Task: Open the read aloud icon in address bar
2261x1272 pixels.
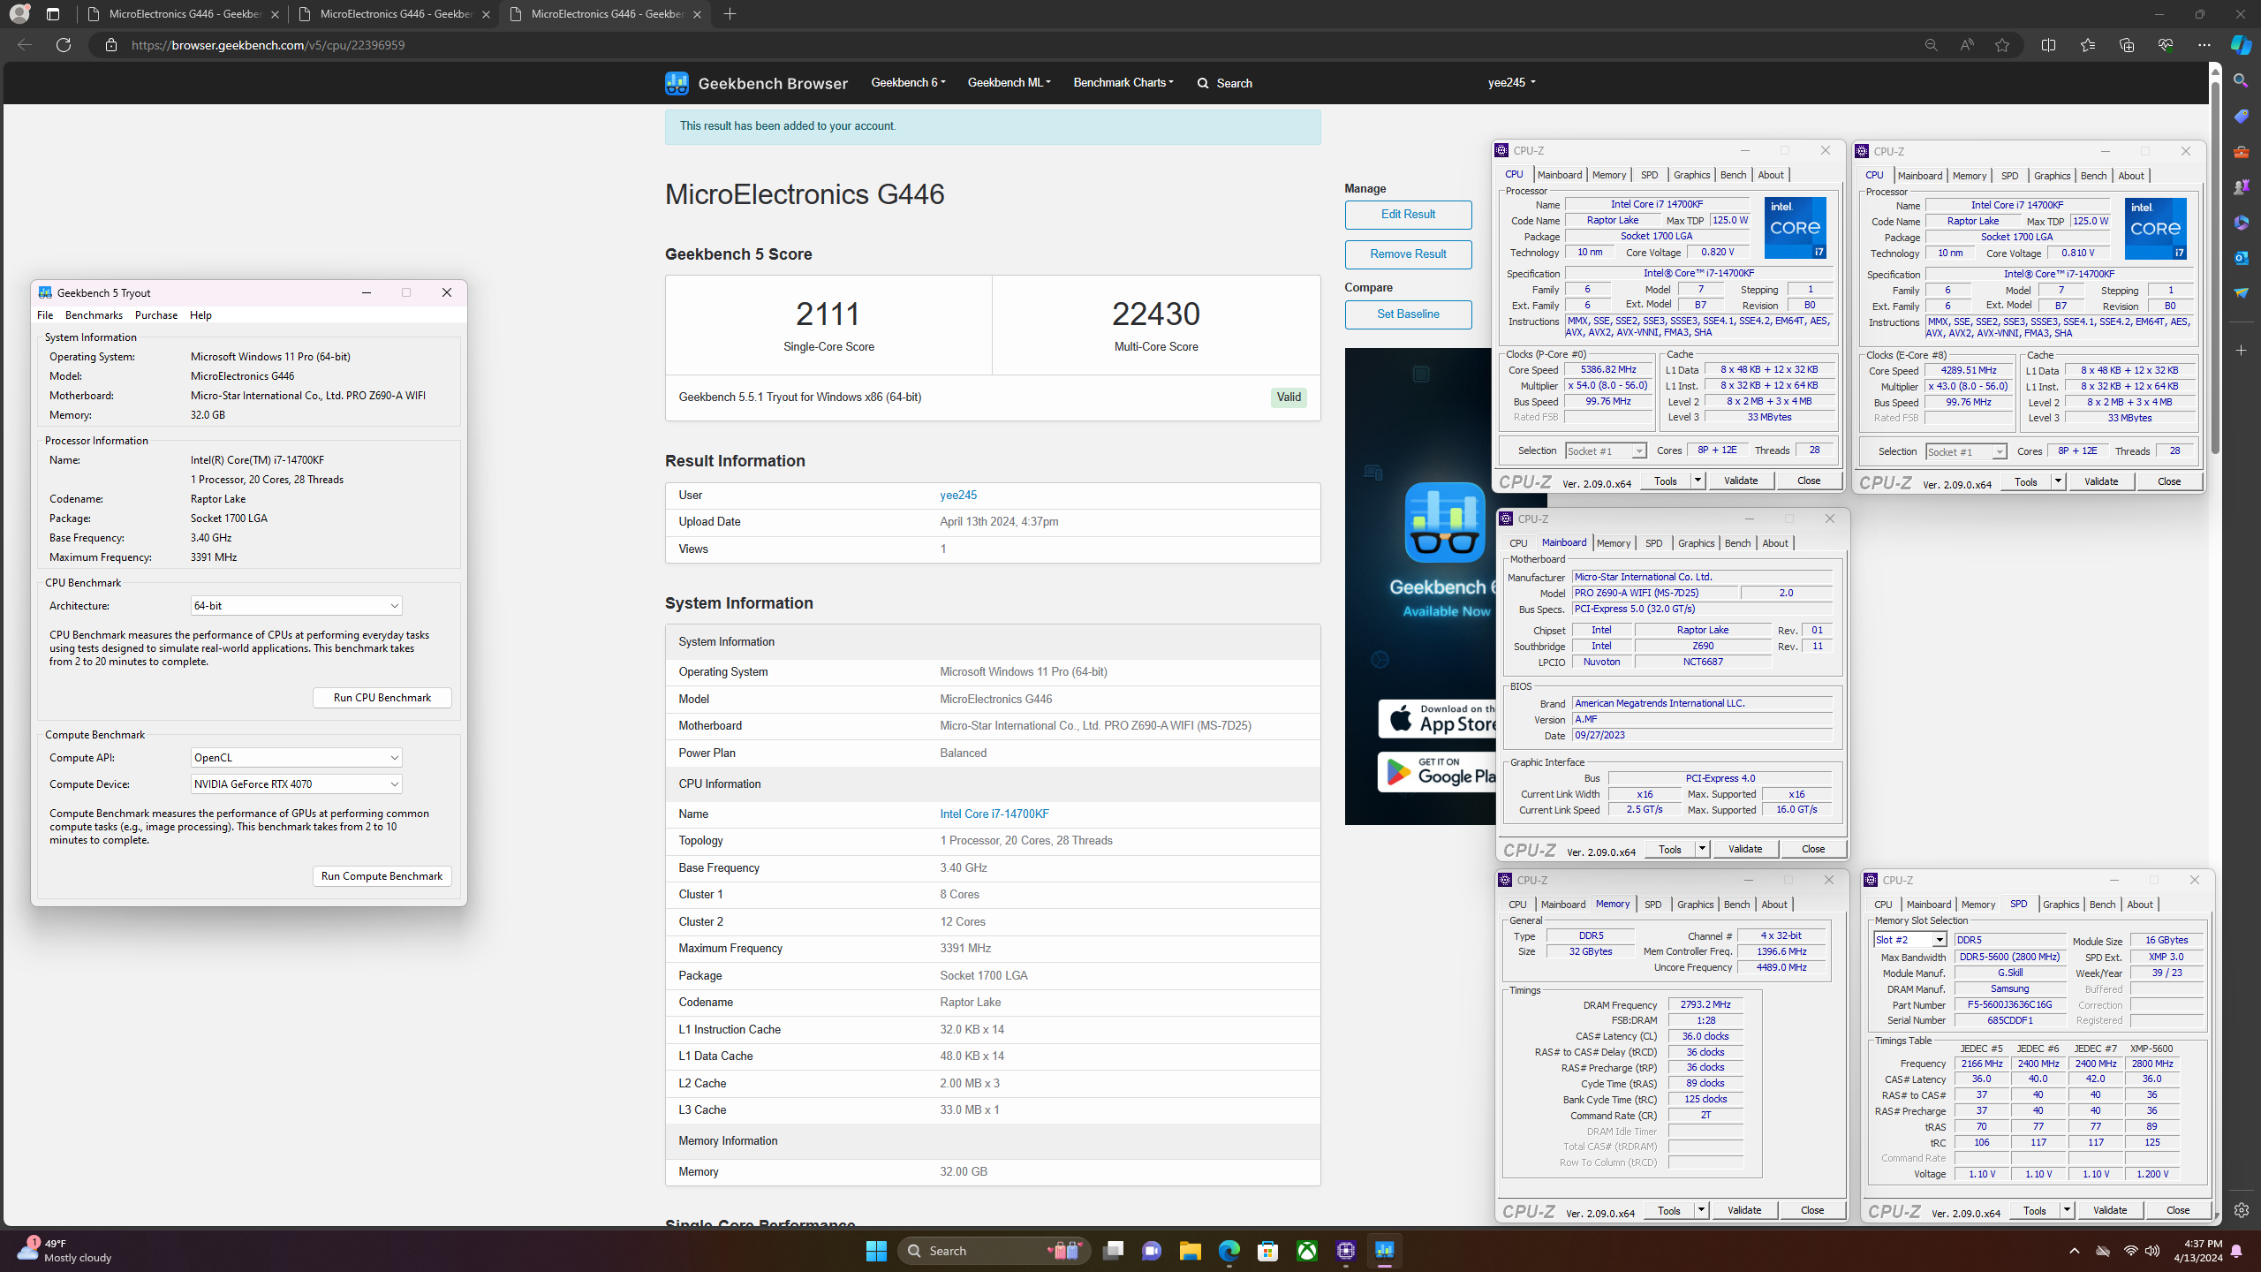Action: [1967, 45]
